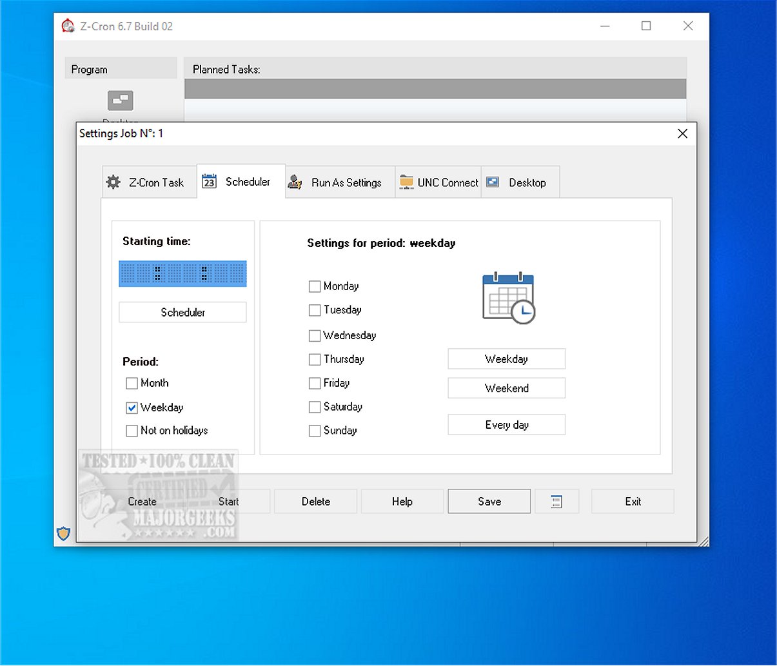Click the Help button
Viewport: 777px width, 666px height.
pyautogui.click(x=402, y=502)
